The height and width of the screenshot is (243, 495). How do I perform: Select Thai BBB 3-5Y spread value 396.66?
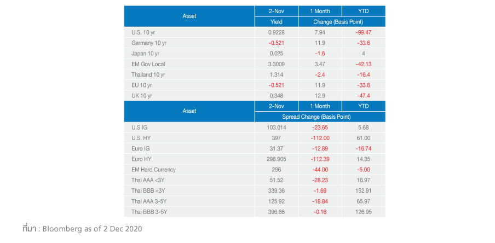277,212
